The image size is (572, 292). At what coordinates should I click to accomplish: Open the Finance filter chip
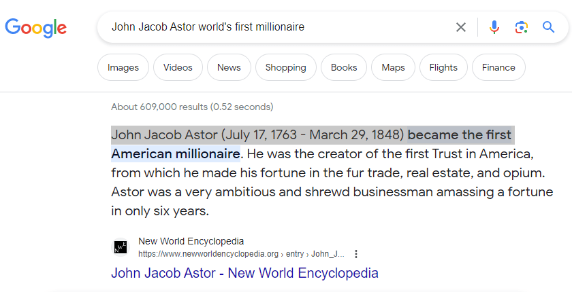498,67
